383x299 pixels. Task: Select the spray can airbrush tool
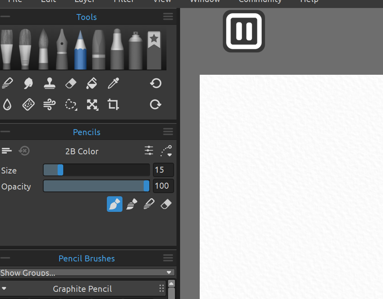point(136,50)
